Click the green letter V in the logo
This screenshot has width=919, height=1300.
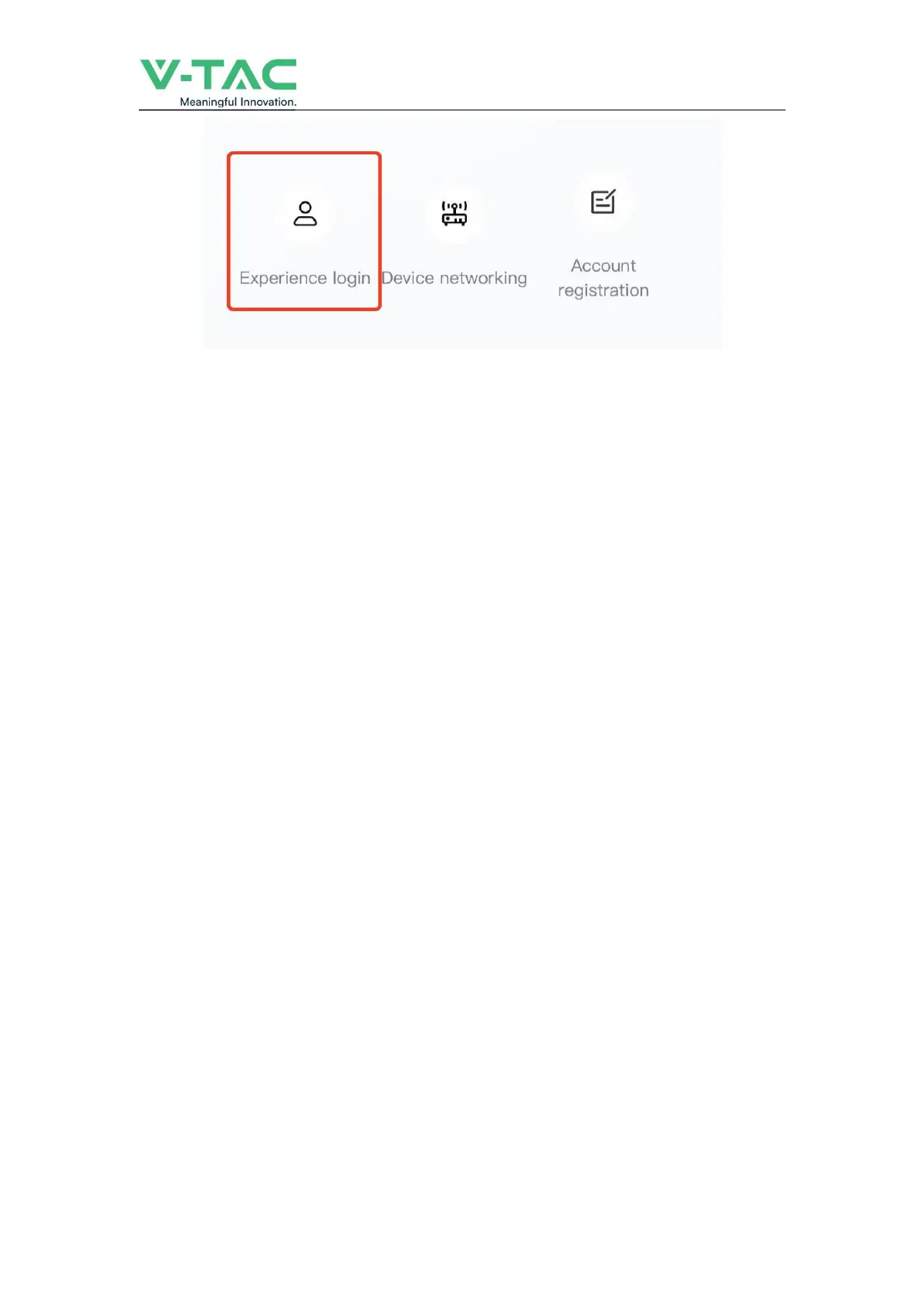pos(160,74)
